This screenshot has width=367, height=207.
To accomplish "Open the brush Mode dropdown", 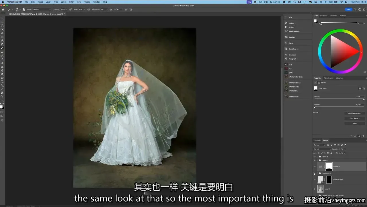I will 42,9.
